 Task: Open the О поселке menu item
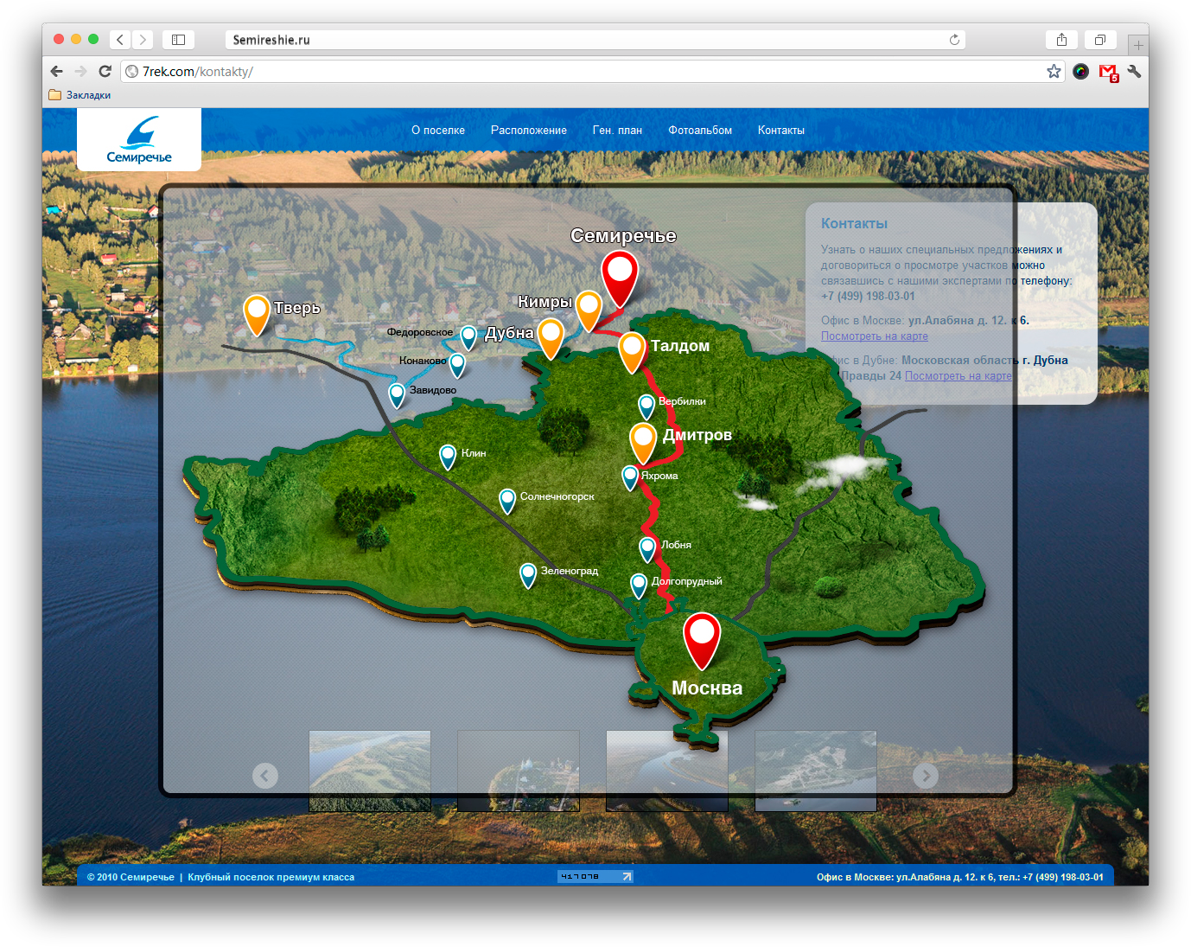[438, 131]
